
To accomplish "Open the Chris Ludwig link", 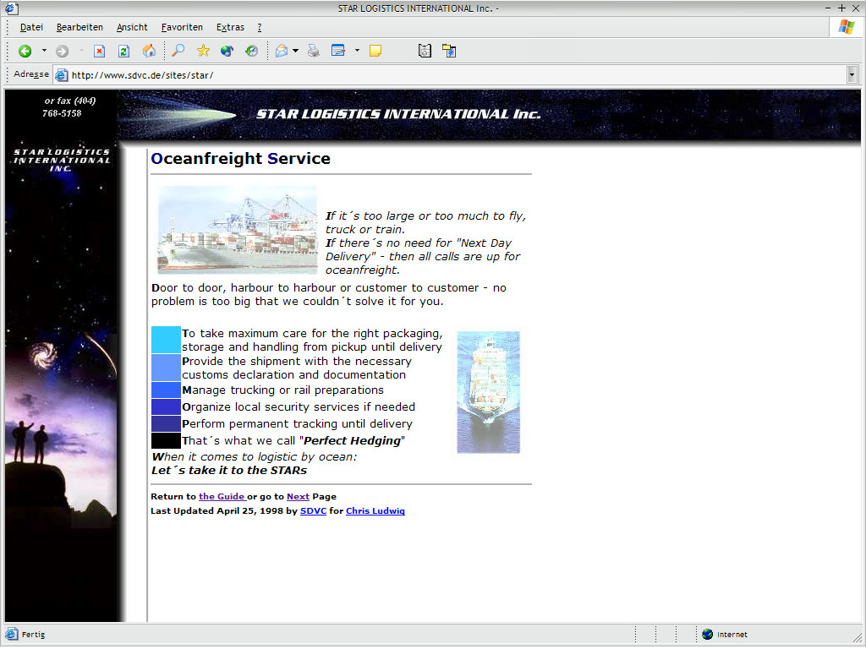I will [x=375, y=511].
